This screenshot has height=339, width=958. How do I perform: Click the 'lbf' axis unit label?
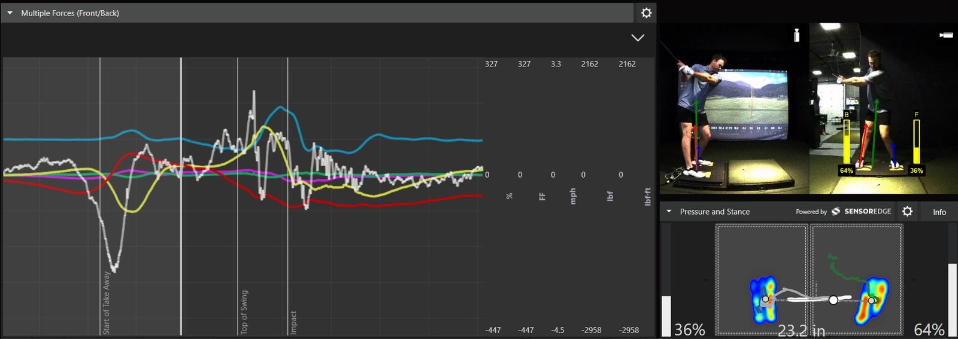tap(610, 196)
